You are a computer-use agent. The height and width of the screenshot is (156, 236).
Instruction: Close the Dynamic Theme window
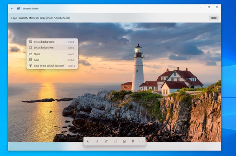coord(217,7)
